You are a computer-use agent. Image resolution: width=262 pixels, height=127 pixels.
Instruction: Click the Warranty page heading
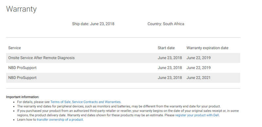coord(21,9)
